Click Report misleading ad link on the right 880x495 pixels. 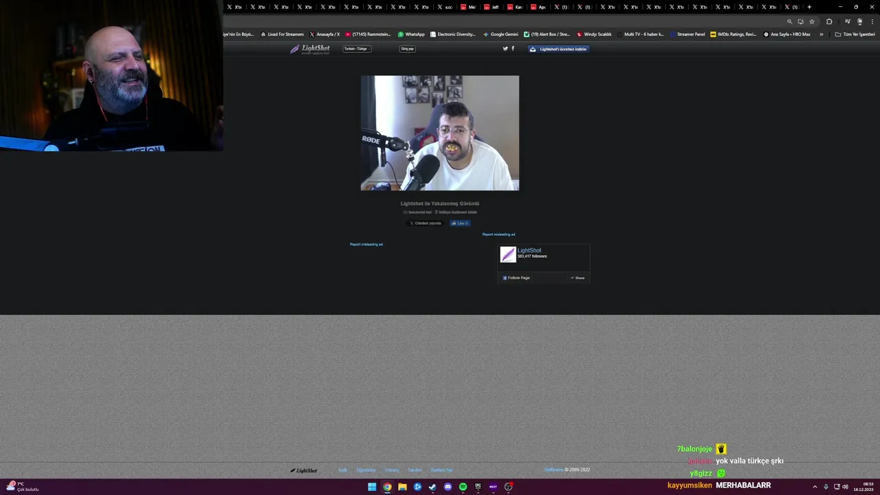coord(498,234)
